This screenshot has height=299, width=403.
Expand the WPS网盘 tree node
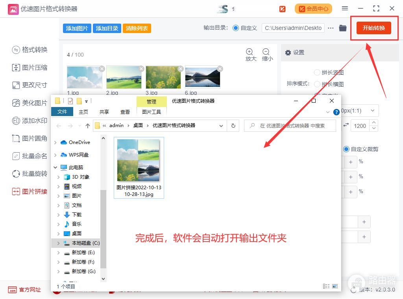pos(55,155)
